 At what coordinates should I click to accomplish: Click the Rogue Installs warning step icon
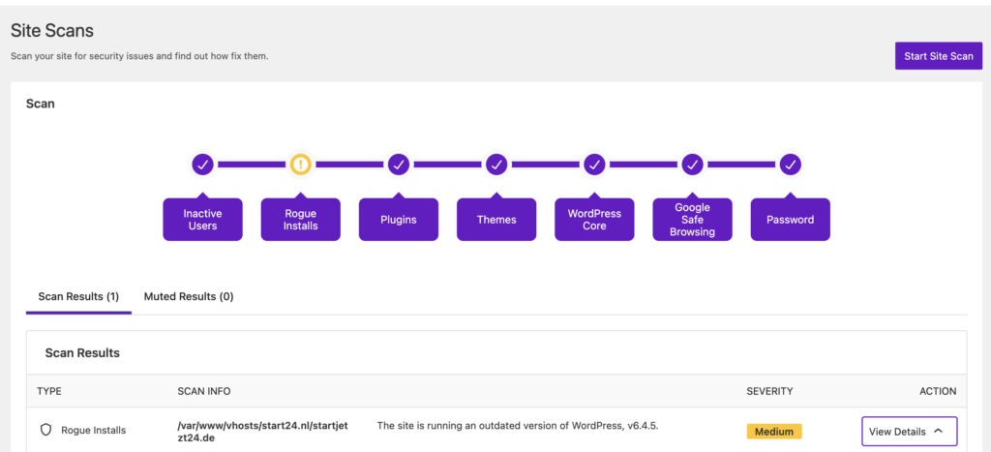(x=301, y=165)
